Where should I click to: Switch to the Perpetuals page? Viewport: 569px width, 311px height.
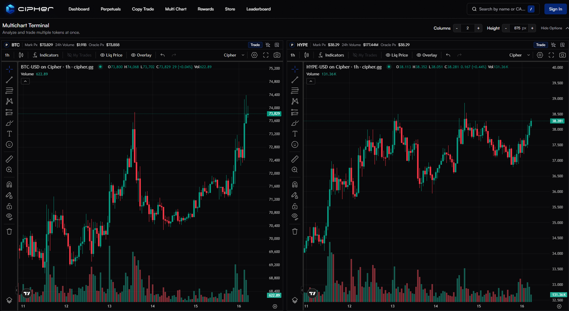point(110,9)
